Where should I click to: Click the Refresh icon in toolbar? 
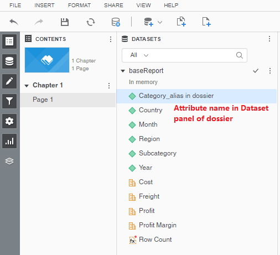[x=91, y=22]
